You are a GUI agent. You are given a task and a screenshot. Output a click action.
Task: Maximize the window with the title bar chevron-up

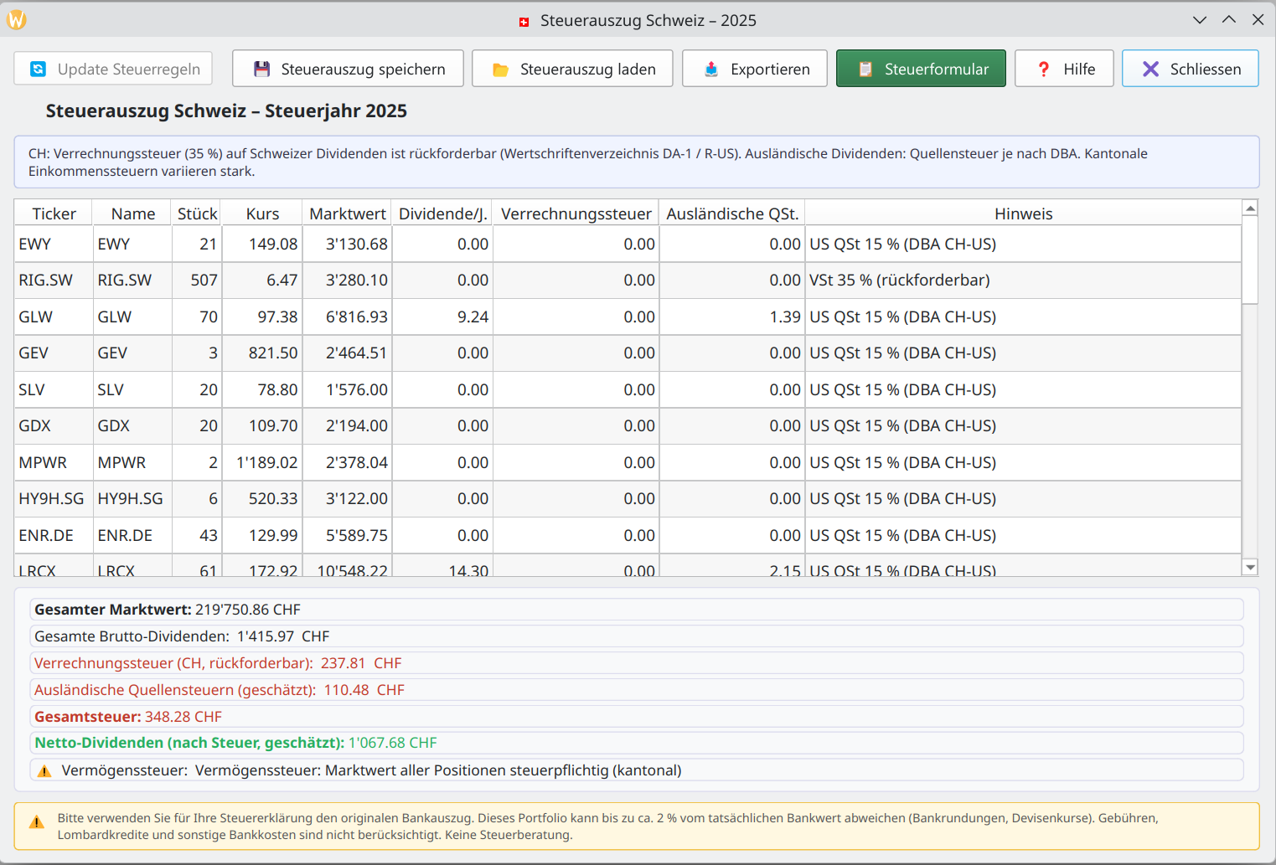pos(1229,19)
